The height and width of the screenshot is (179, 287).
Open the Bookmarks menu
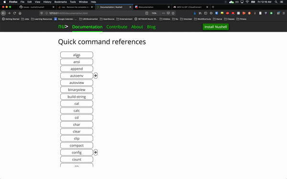(61, 2)
